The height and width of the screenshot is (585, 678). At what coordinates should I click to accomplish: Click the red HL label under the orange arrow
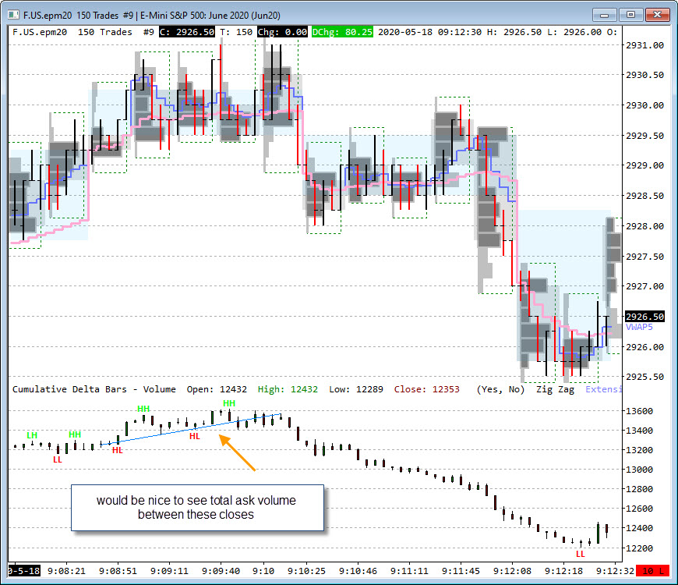195,436
